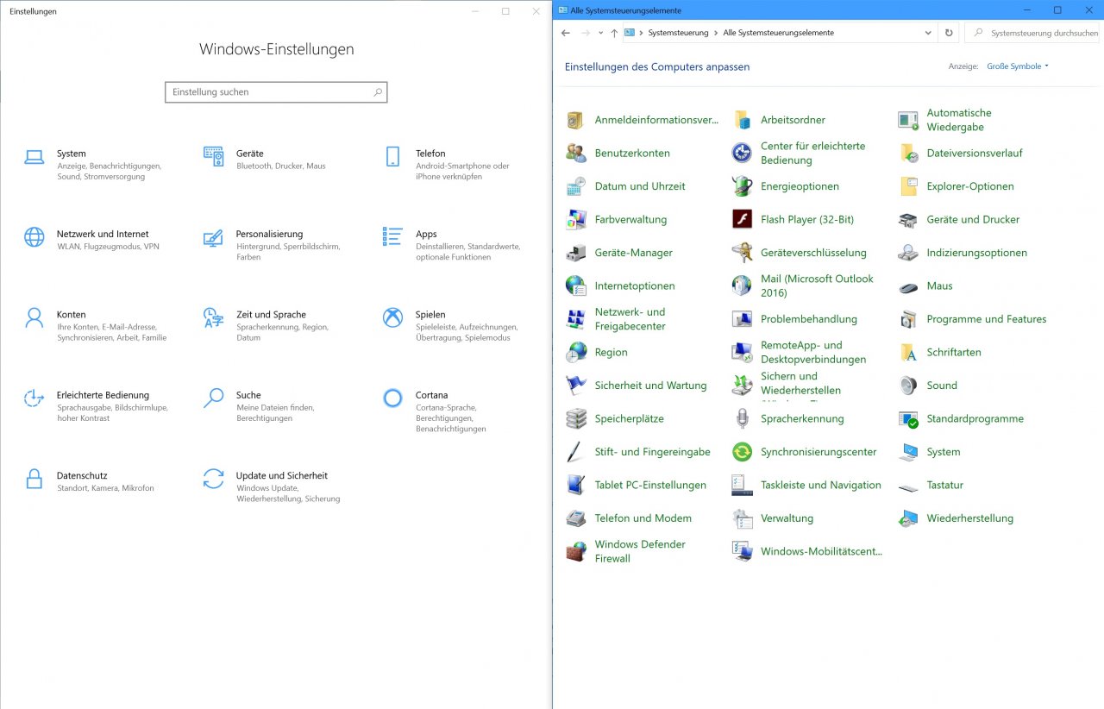Click the Einstellung suchen search field
The width and height of the screenshot is (1104, 709).
coord(276,92)
